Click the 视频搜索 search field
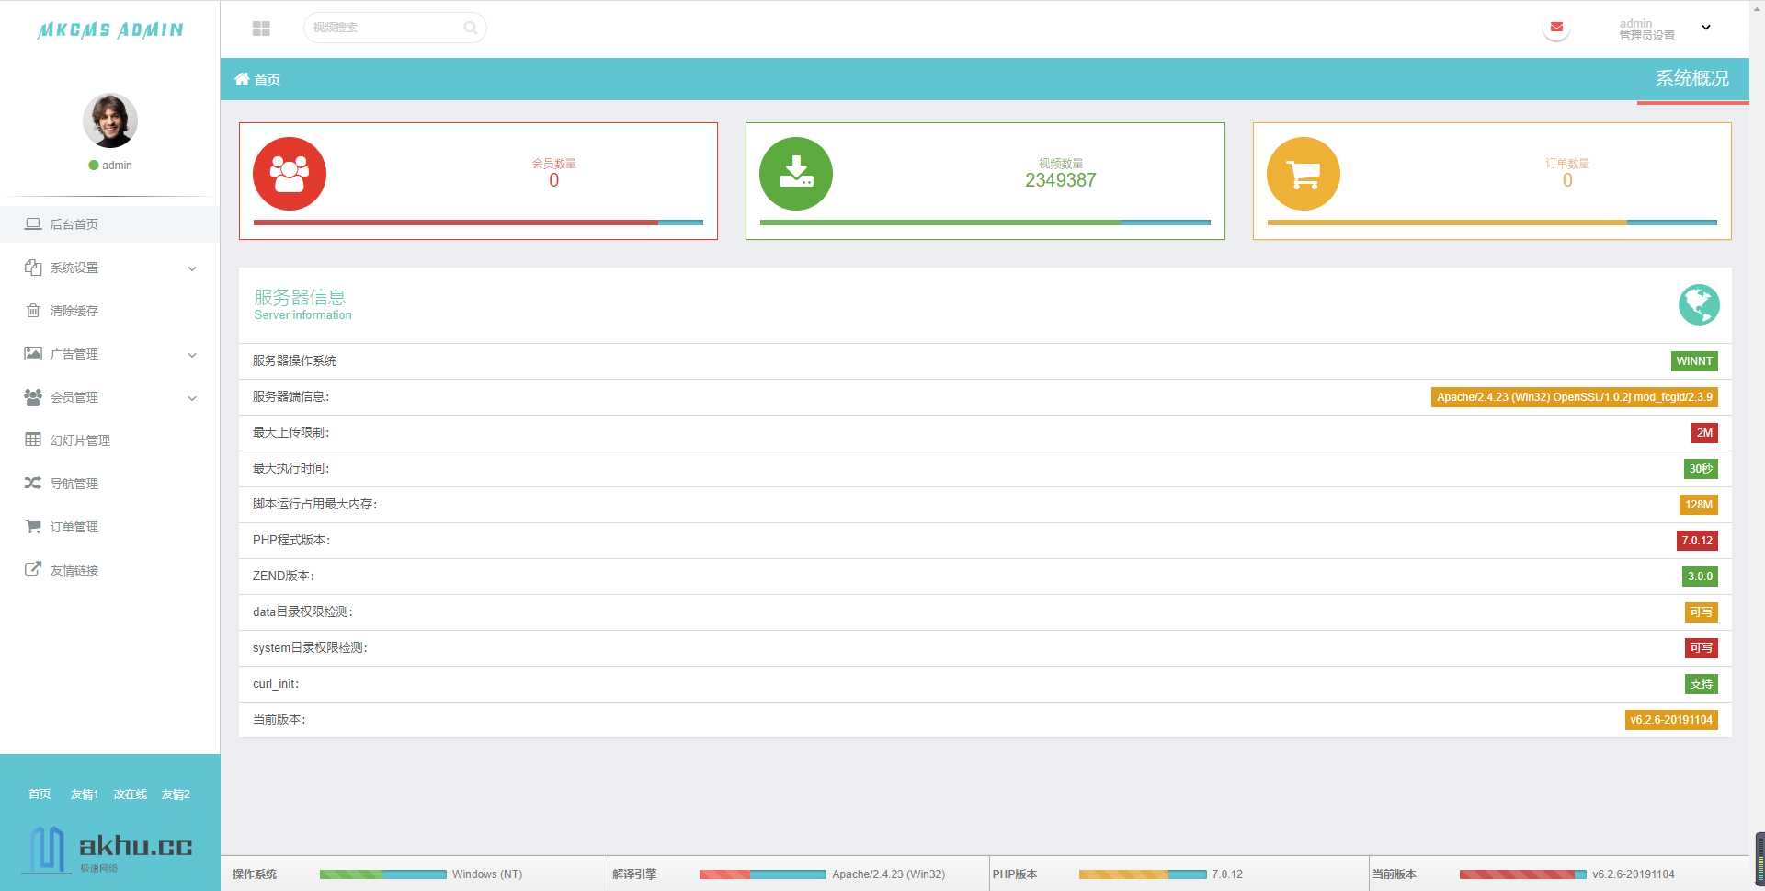 [x=394, y=28]
